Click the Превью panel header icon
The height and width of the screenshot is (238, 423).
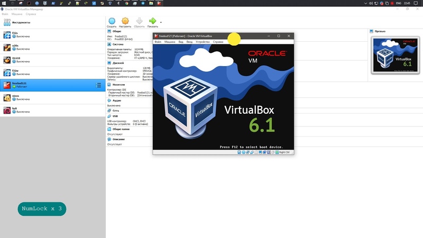pyautogui.click(x=372, y=31)
